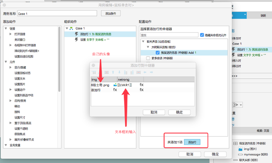The height and width of the screenshot is (163, 272).
Task: Select the 设置不透明 action
Action: 21,129
